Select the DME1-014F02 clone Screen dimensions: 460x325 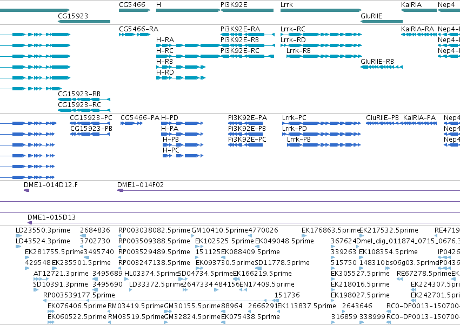(x=289, y=190)
